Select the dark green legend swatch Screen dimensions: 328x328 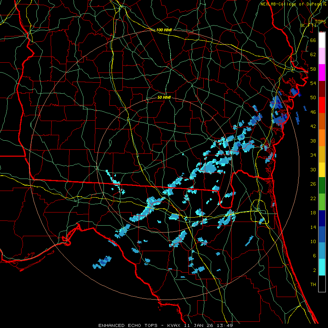pos(322,186)
